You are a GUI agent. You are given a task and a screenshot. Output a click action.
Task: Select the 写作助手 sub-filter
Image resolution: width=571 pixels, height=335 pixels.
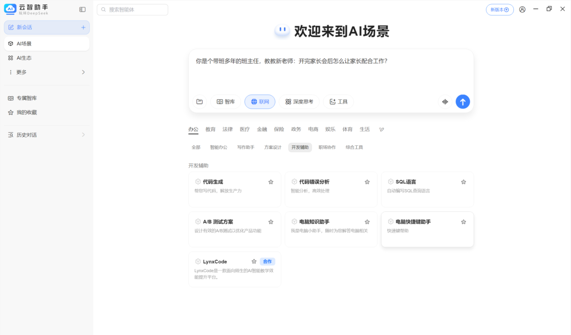[x=246, y=147]
